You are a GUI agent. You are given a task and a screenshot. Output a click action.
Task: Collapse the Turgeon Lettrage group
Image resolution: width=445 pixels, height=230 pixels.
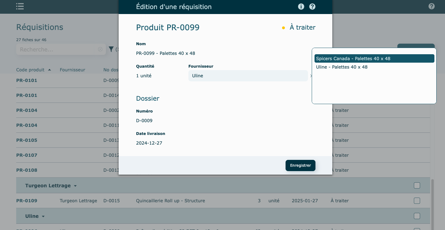click(75, 186)
